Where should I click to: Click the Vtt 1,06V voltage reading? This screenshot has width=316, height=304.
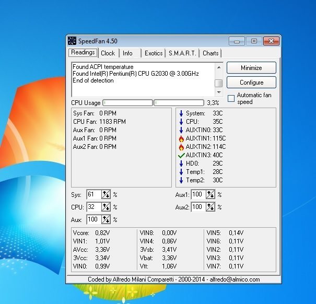pos(158,266)
